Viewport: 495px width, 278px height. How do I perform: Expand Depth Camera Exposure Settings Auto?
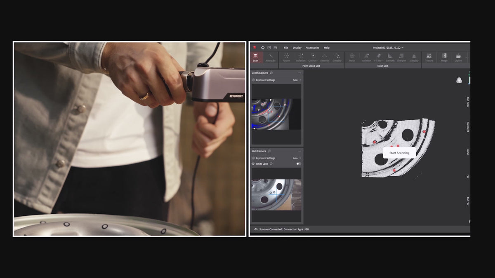[x=297, y=80]
